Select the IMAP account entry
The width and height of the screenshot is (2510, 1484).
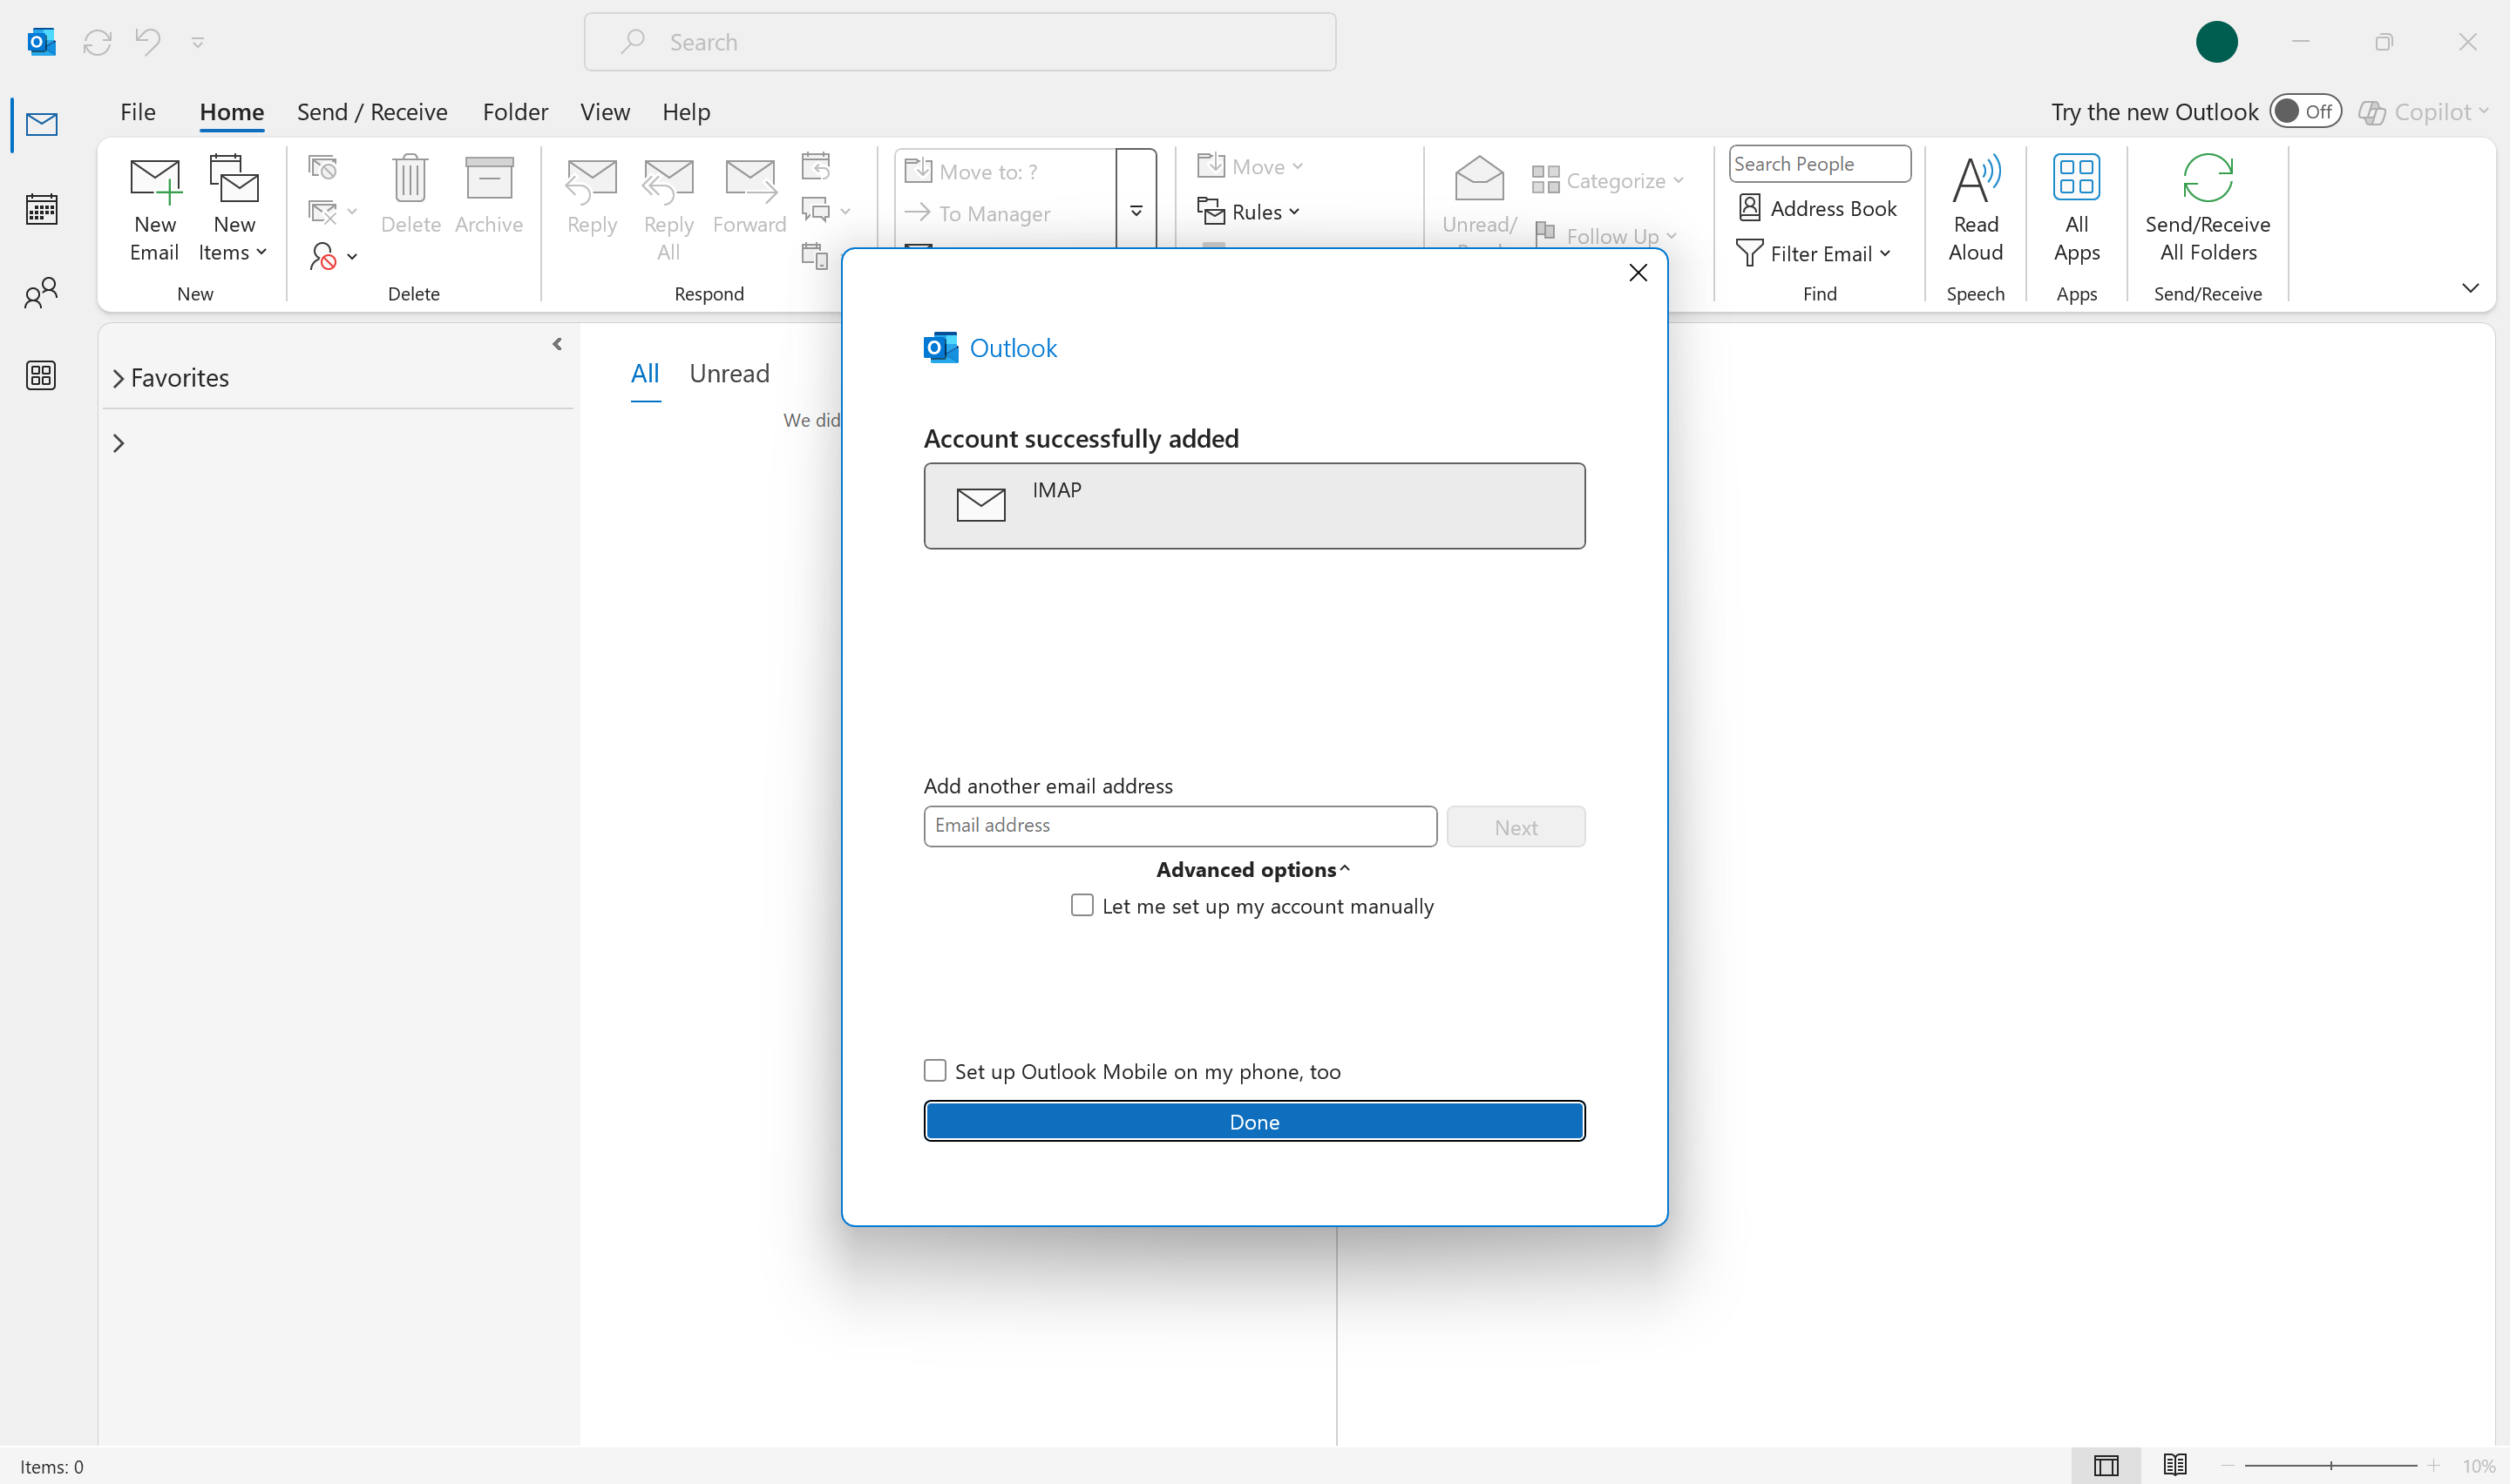click(1254, 505)
